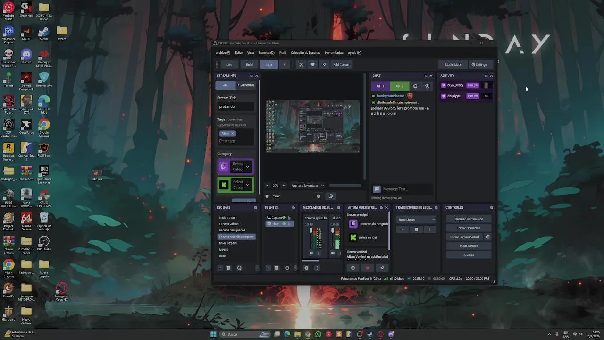Open the Ajustar a la ventana dropdown
The height and width of the screenshot is (340, 604).
point(308,186)
